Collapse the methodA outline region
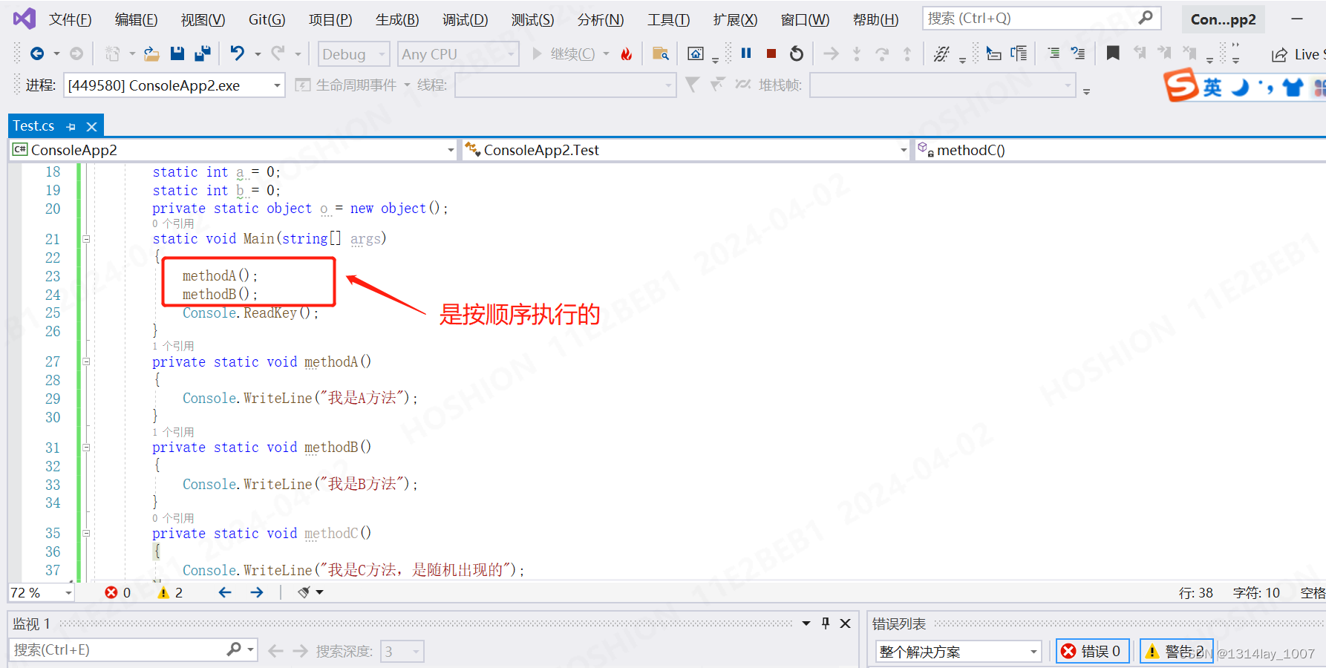1326x668 pixels. coord(86,361)
